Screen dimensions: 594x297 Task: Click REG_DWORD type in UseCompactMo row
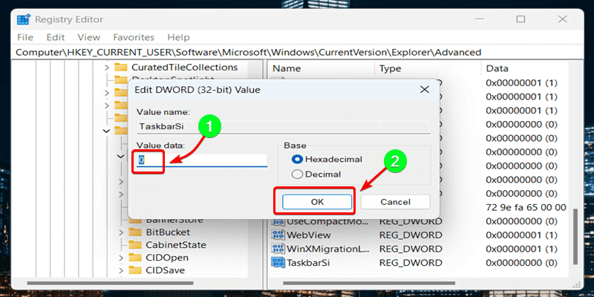click(x=411, y=221)
